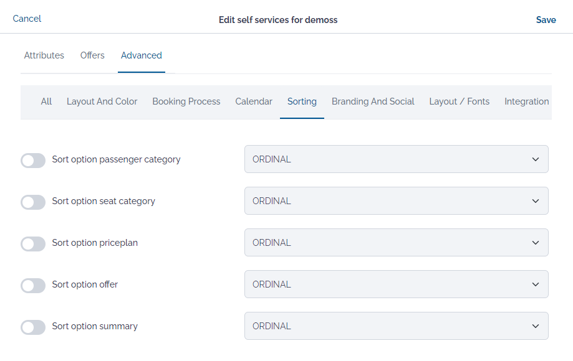573x361 pixels.
Task: Expand seat category sort dropdown
Action: click(396, 201)
